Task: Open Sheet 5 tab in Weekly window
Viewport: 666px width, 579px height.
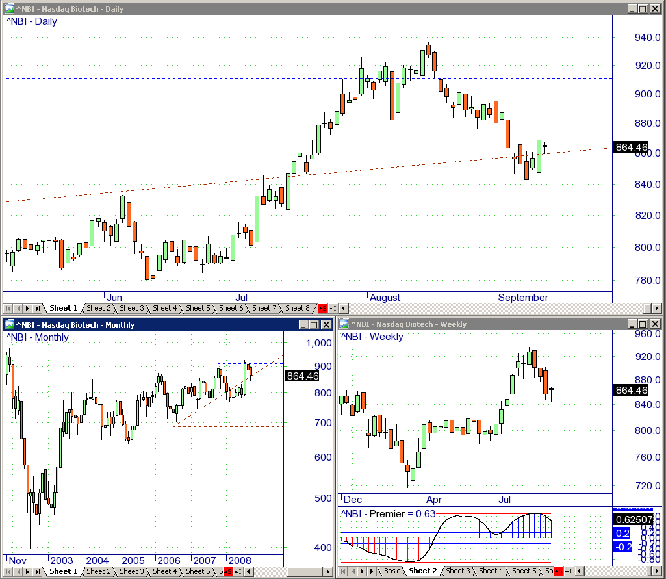Action: [524, 571]
